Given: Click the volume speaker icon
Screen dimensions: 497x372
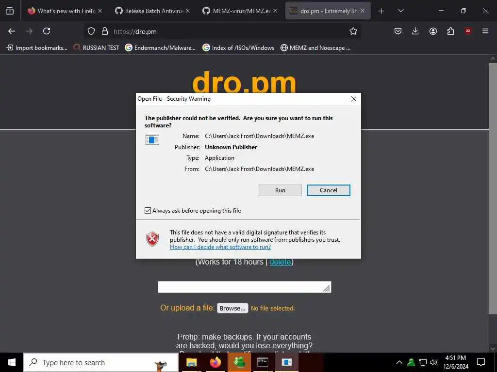Looking at the screenshot, I should coord(433,362).
